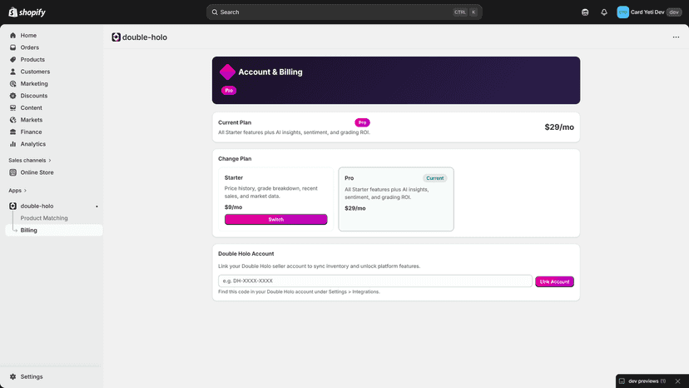
Task: Open Product Matching under double-holo
Action: (44, 218)
